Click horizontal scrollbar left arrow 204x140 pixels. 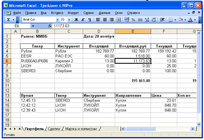pos(123,129)
